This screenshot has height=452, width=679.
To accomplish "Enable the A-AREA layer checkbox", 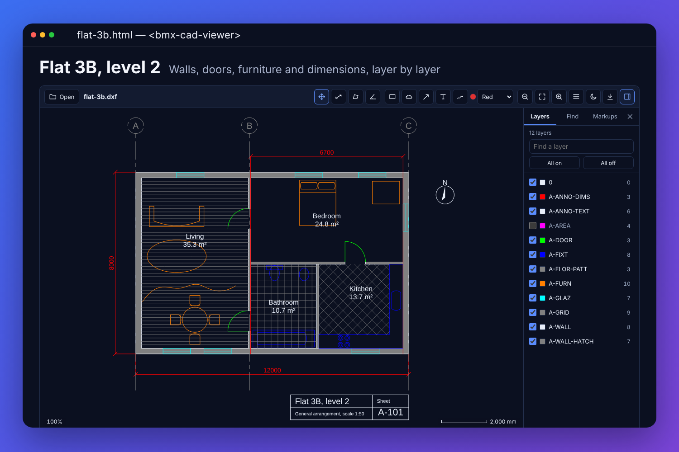I will [x=533, y=226].
